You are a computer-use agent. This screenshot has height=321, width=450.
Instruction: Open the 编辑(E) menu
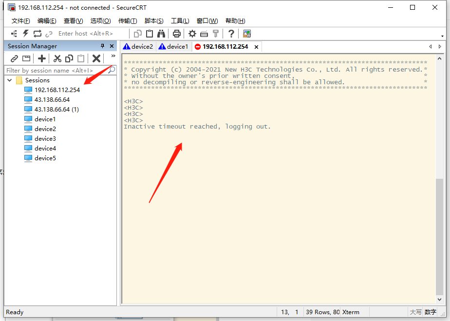[x=47, y=20]
